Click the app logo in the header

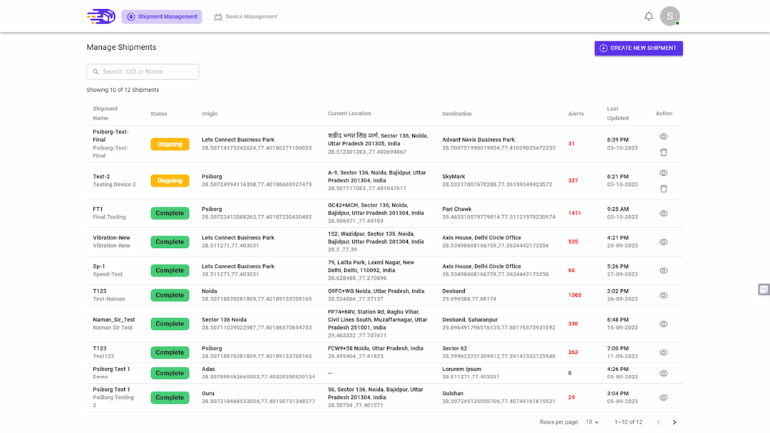101,16
